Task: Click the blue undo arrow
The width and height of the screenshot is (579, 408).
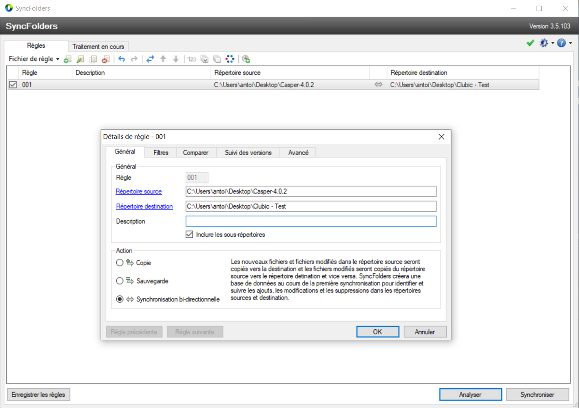Action: pos(122,59)
